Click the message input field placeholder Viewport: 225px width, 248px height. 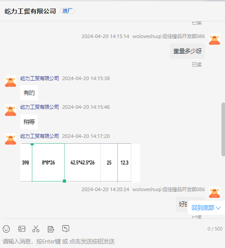pos(59,241)
